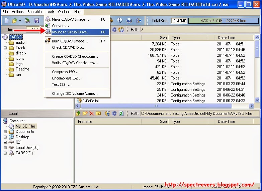
Task: Click the local list Filename column header
Action: coord(108,122)
